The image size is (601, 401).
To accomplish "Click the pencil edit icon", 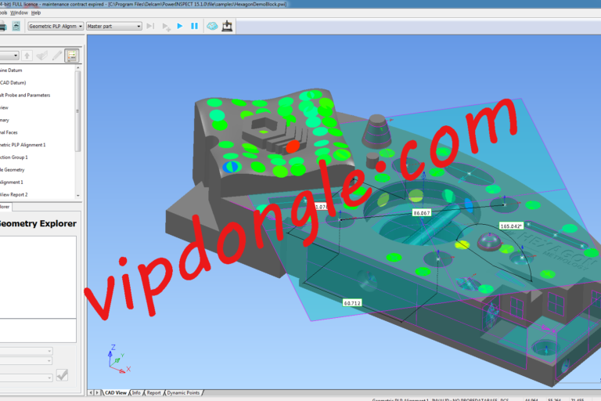I will [x=57, y=56].
